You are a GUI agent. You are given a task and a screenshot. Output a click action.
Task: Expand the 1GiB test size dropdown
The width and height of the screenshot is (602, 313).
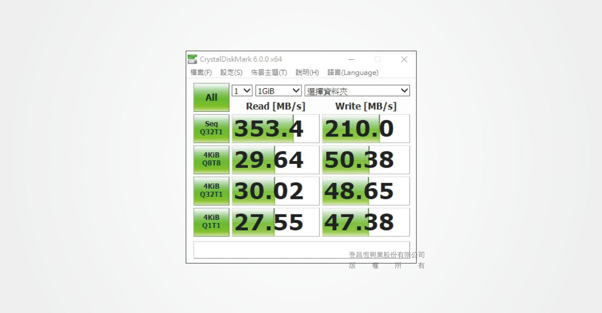(278, 91)
